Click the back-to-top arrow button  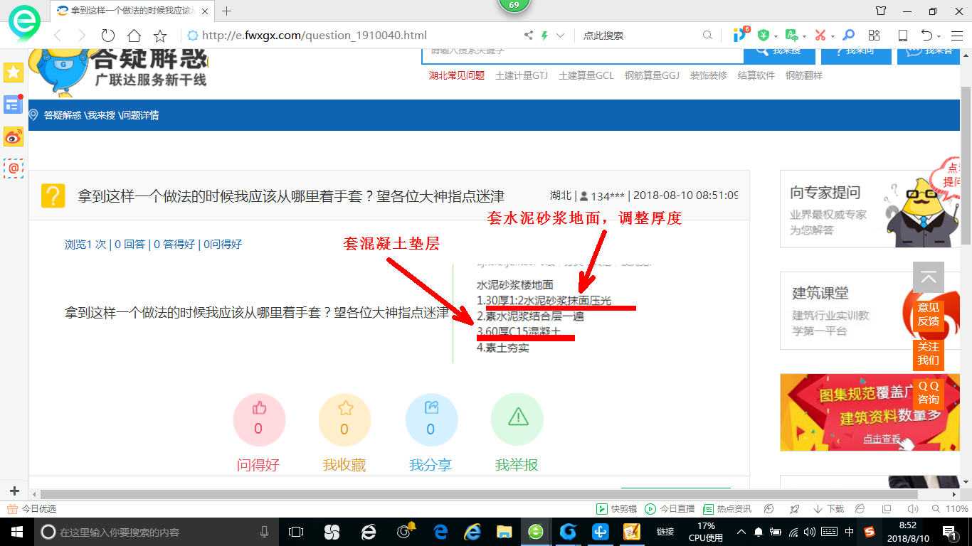(x=929, y=277)
